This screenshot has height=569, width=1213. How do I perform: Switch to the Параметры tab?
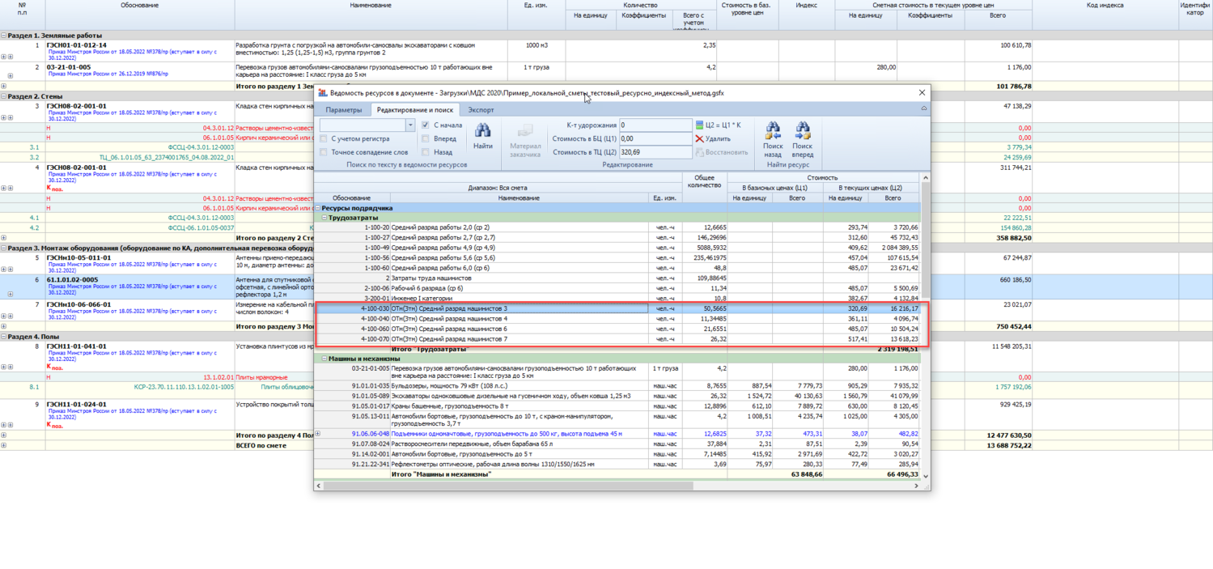tap(344, 110)
